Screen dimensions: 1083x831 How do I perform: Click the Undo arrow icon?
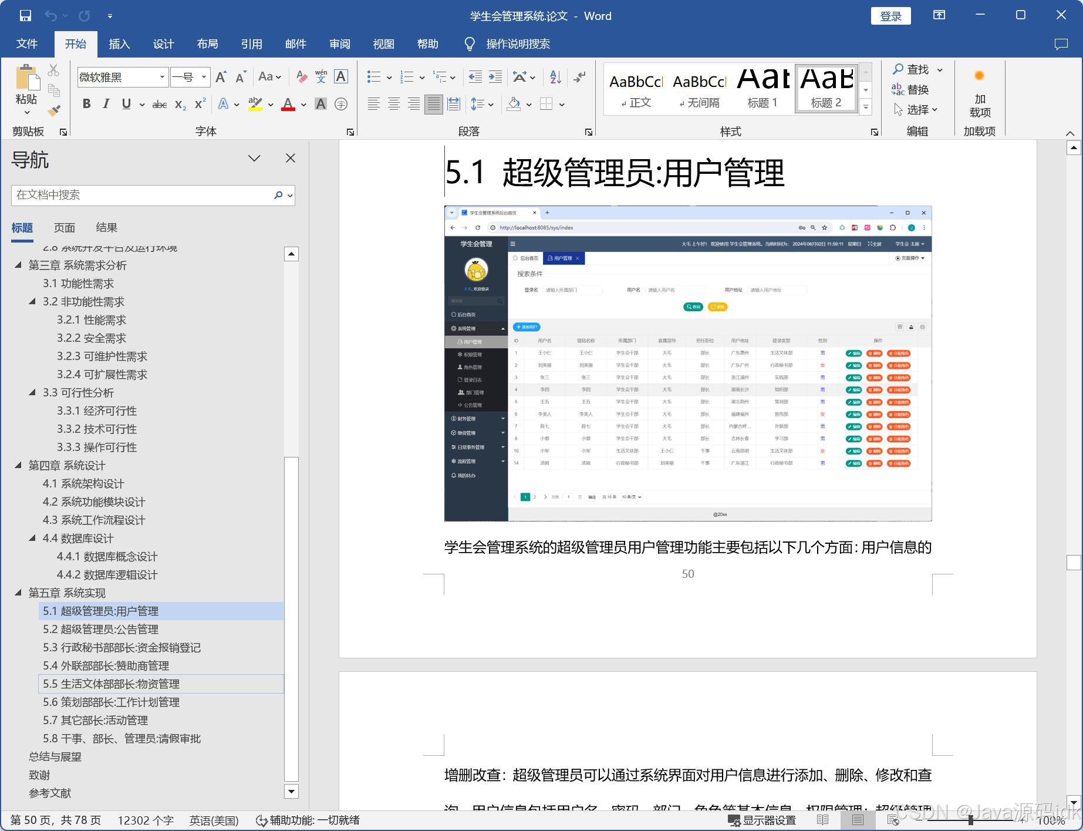pos(51,16)
